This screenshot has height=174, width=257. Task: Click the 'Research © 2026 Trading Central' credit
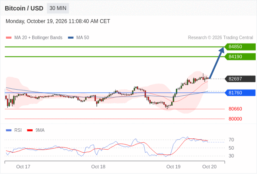(220, 38)
